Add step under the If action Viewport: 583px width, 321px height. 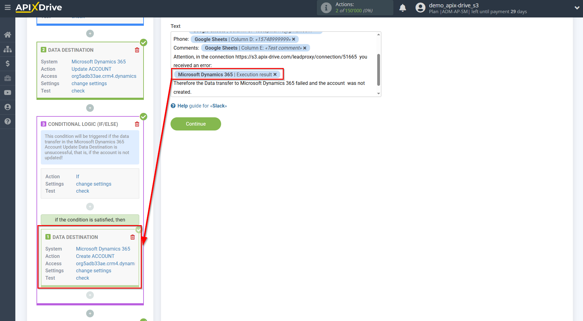point(90,206)
